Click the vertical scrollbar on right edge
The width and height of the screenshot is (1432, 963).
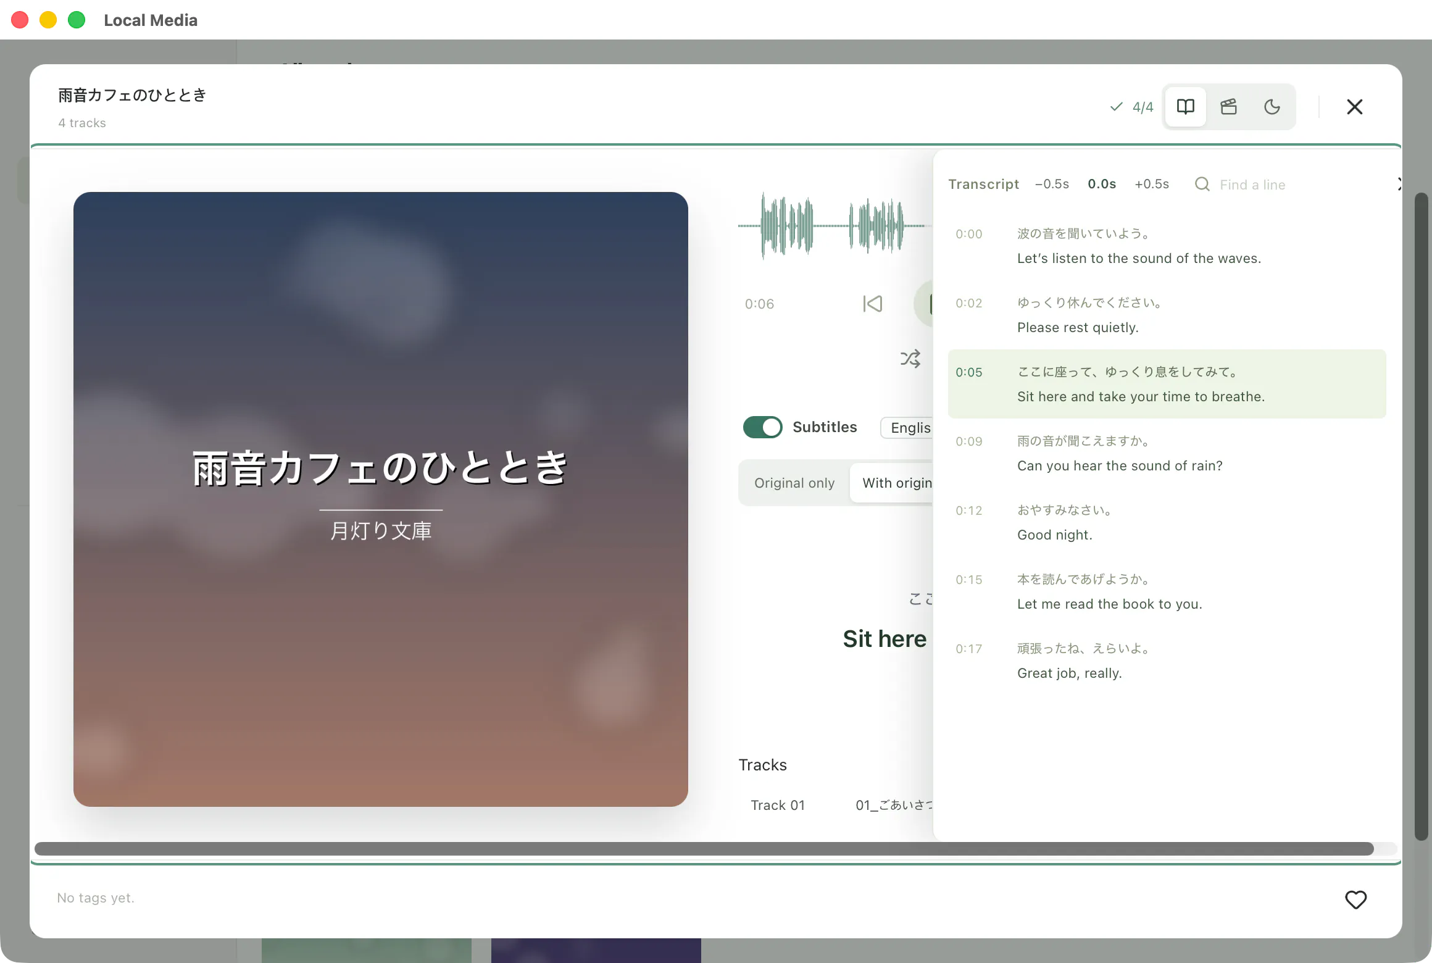coord(1422,516)
